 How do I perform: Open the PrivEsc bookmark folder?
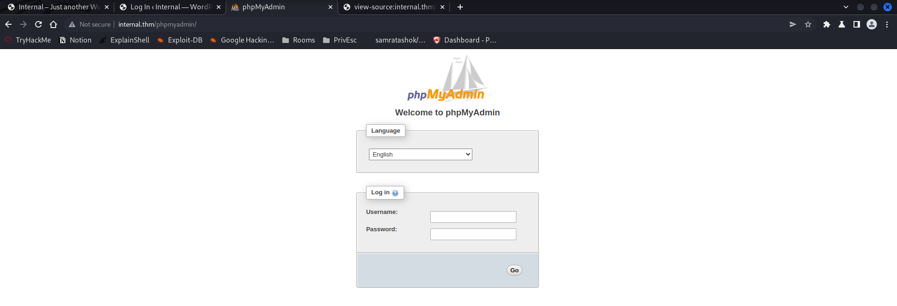(x=340, y=40)
